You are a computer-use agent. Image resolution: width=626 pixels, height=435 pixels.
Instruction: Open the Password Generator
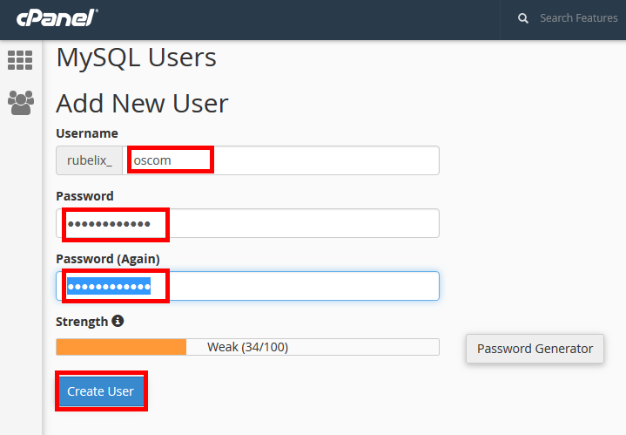(535, 349)
